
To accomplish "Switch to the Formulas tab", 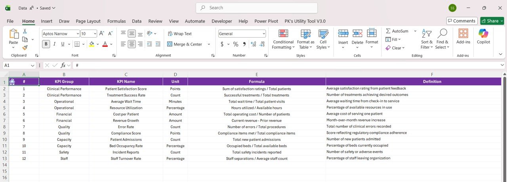I will (x=116, y=21).
